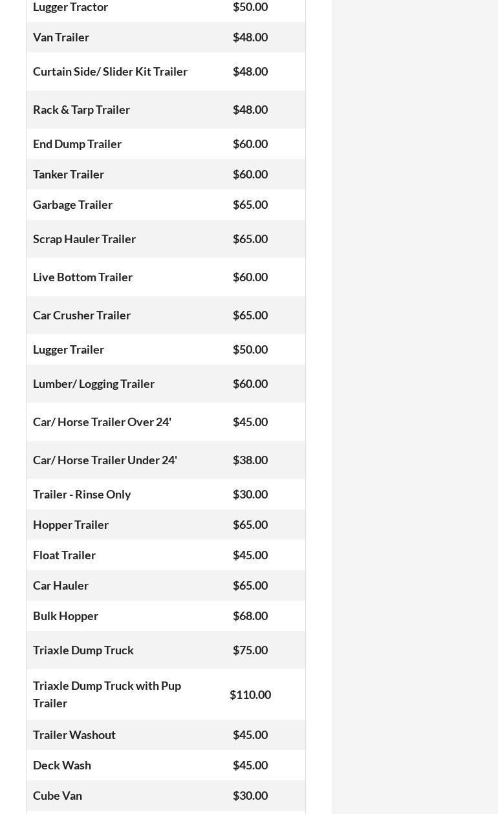
Task: Select Live Bottom Trailer text
Action: (83, 277)
